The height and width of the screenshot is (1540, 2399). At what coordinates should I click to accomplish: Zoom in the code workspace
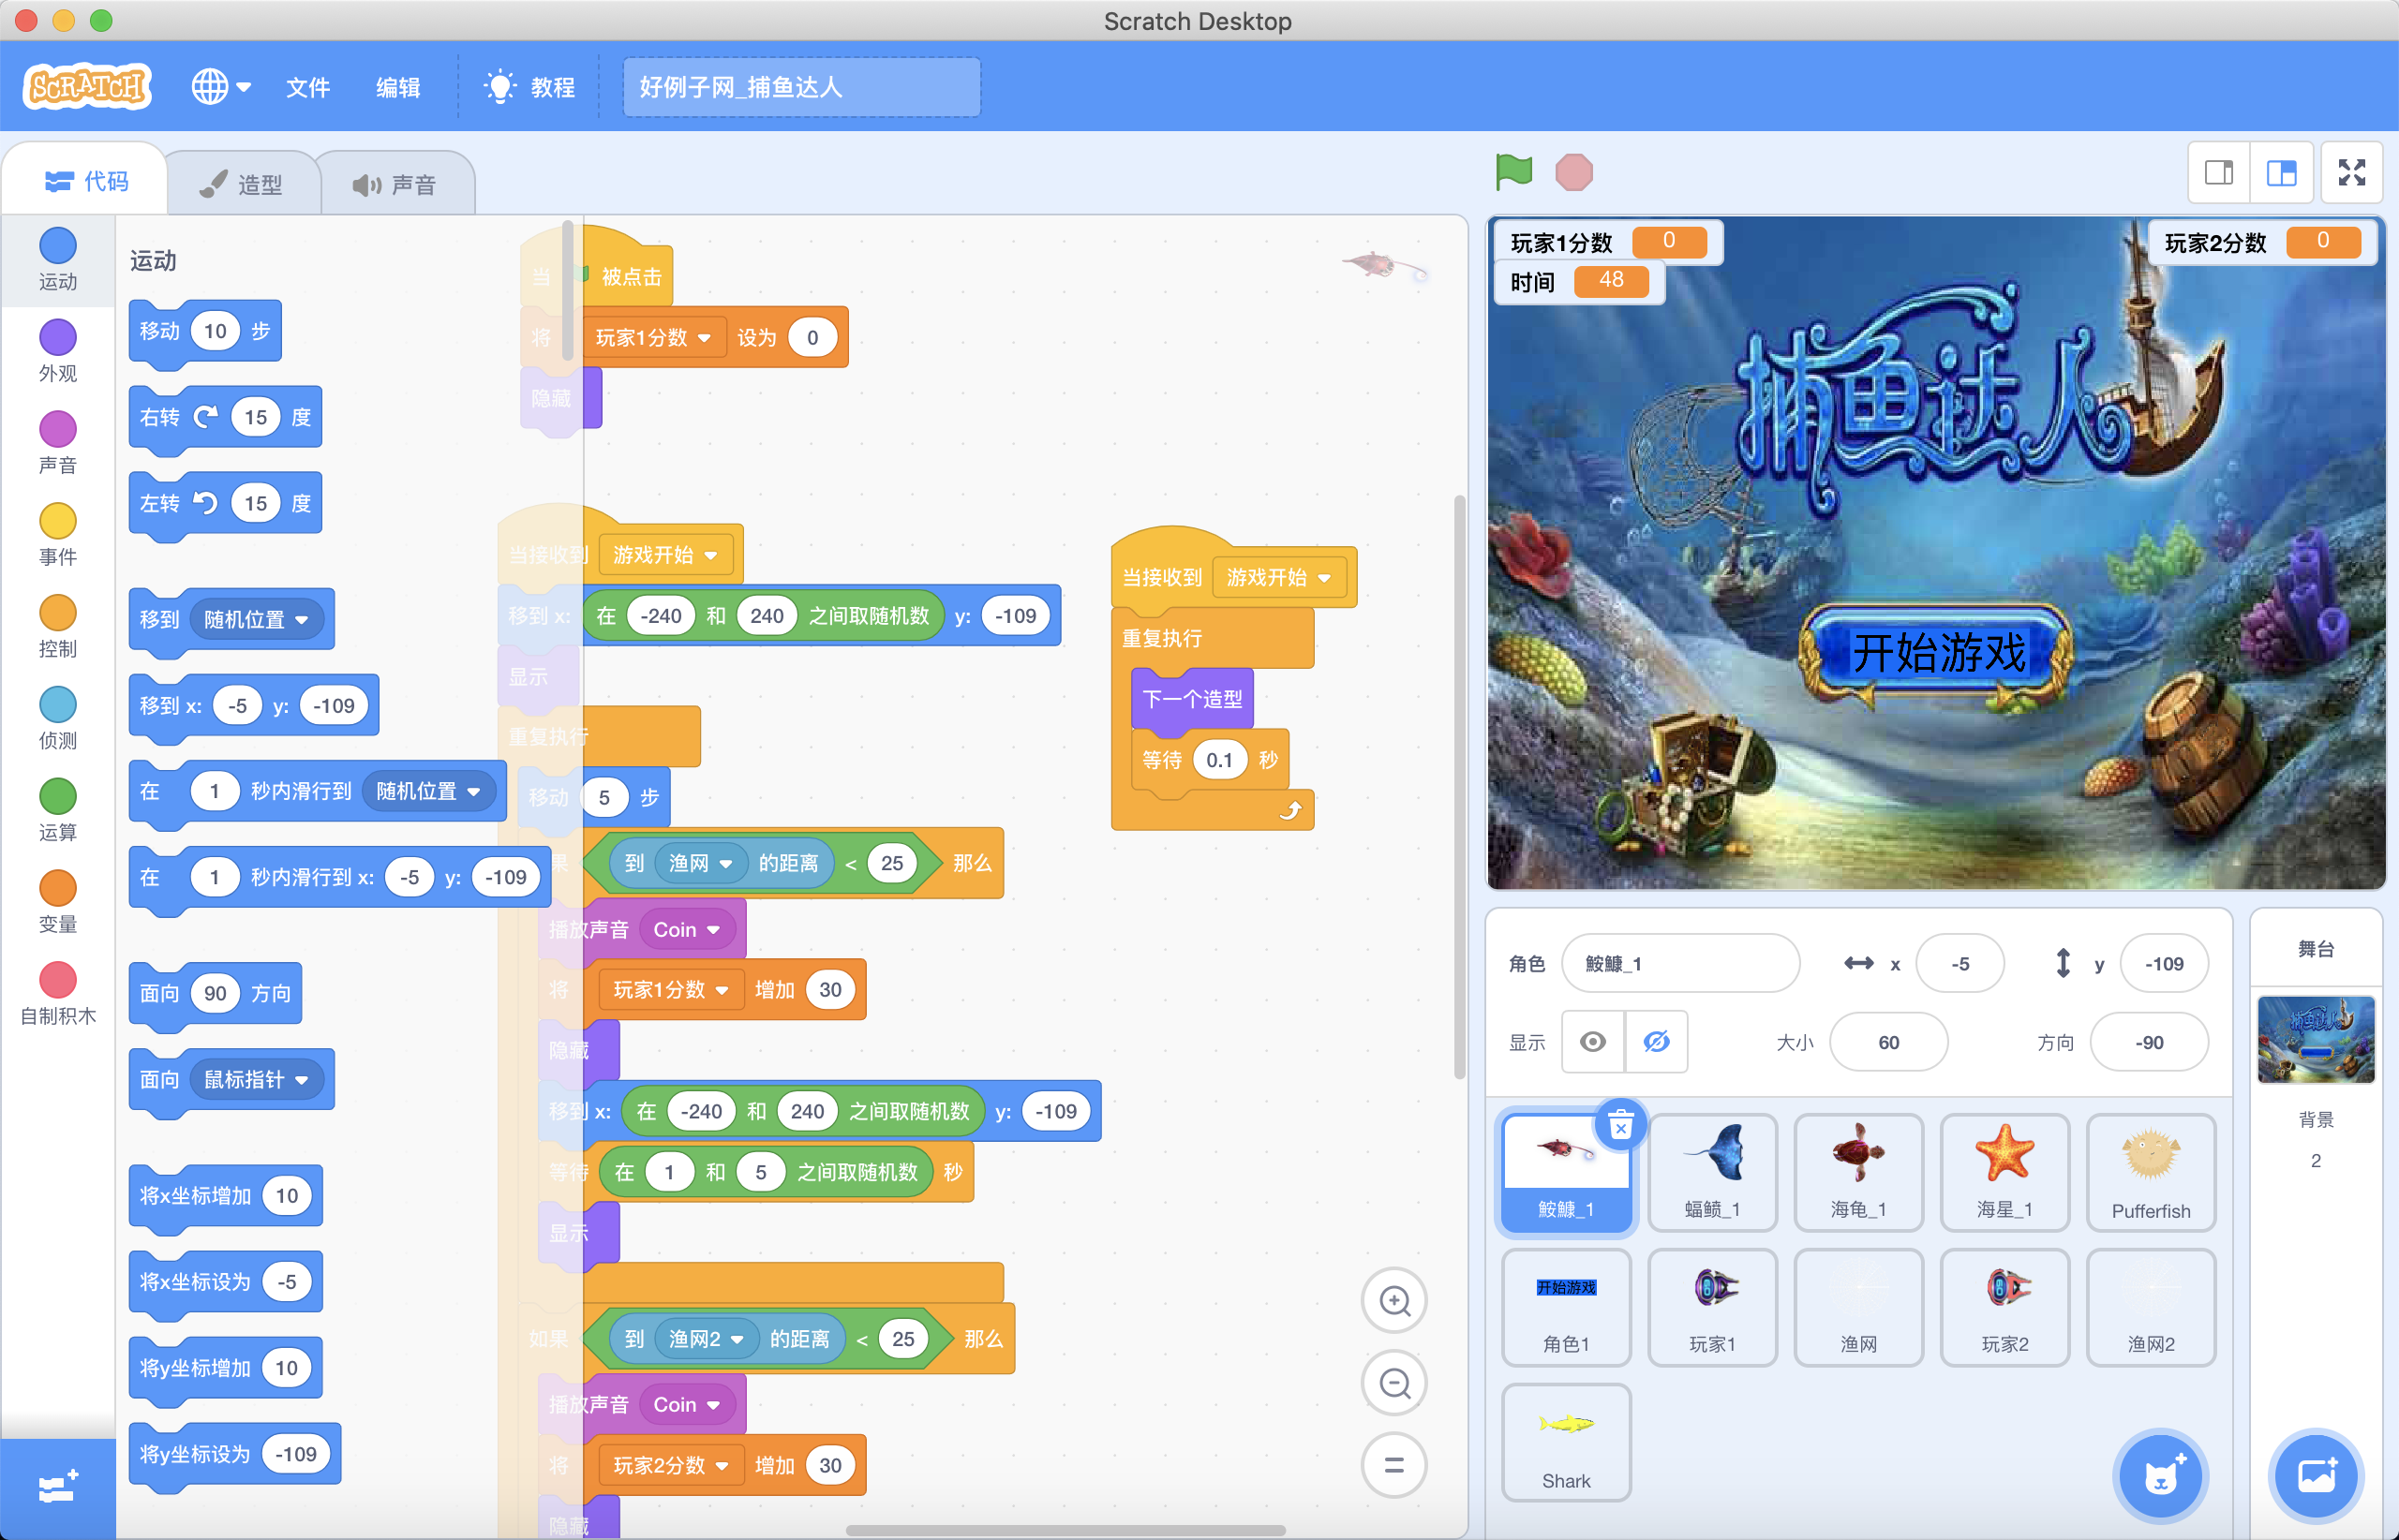point(1394,1301)
